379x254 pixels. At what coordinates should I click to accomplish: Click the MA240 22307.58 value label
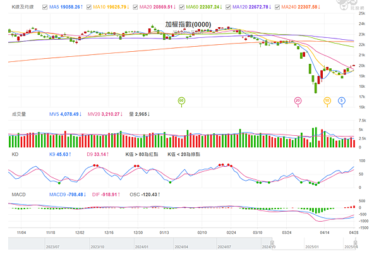tap(301, 7)
